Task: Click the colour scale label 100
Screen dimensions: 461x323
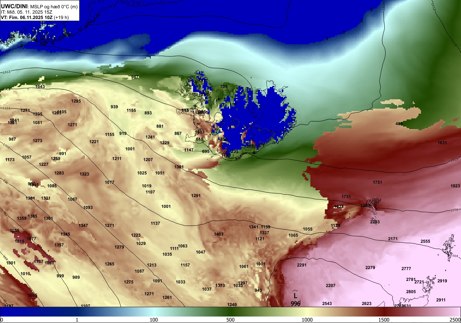Action: [154, 320]
